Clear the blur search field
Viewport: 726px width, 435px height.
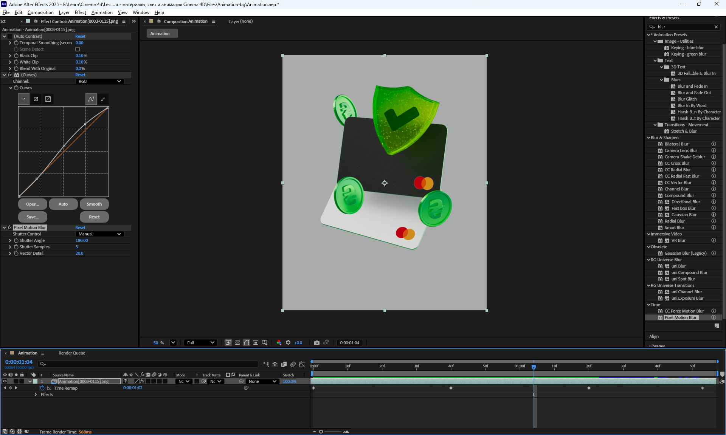click(x=716, y=27)
